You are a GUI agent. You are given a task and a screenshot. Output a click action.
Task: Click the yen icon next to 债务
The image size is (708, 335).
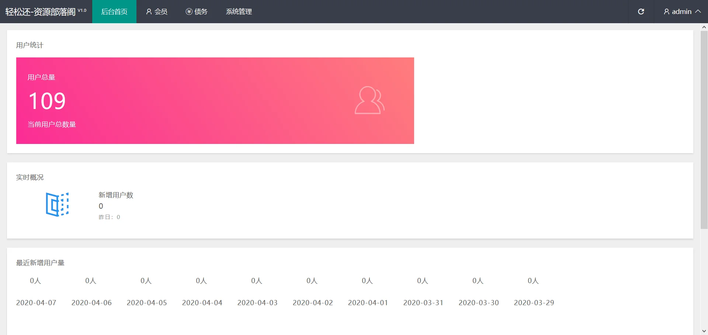coord(189,12)
